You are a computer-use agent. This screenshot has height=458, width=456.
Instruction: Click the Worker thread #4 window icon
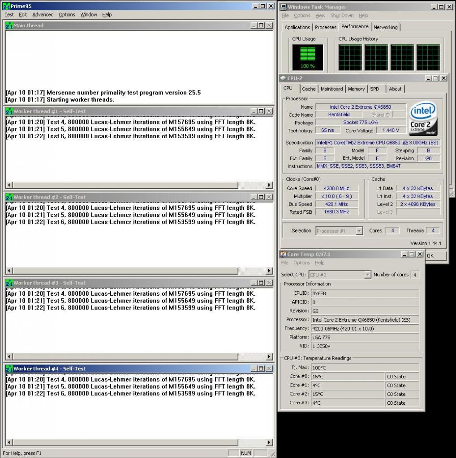9,369
